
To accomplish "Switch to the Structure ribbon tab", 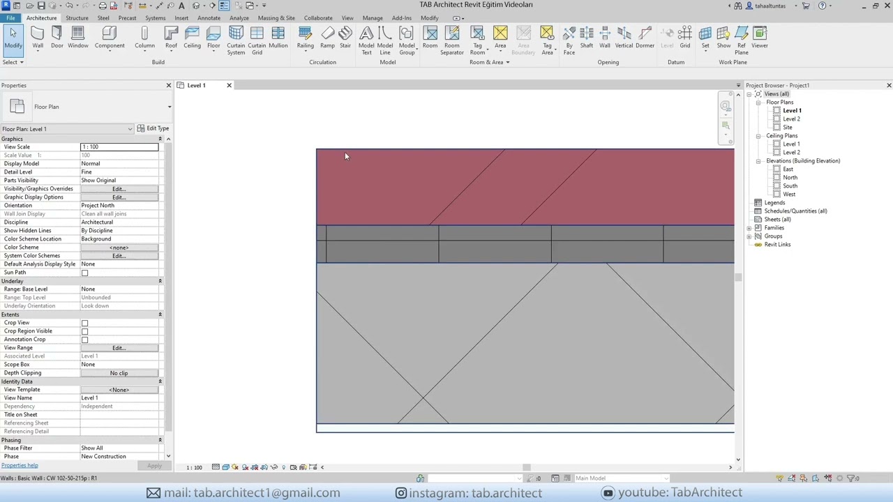I will (77, 17).
